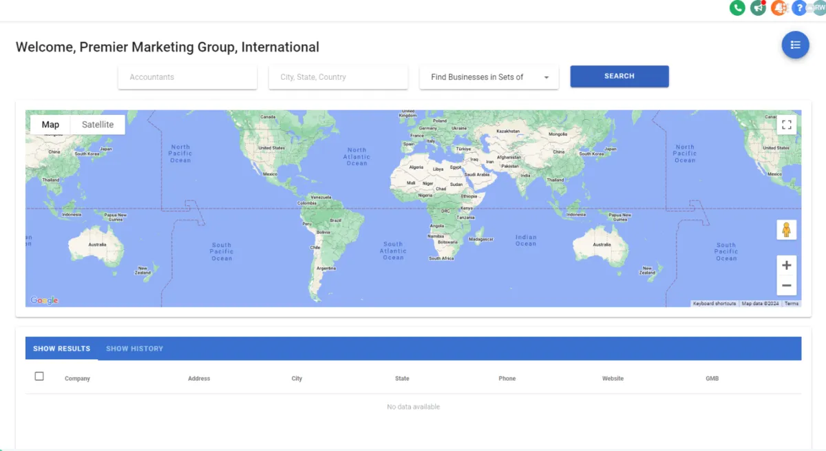
Task: Toggle fullscreen view on the map
Action: pos(787,125)
